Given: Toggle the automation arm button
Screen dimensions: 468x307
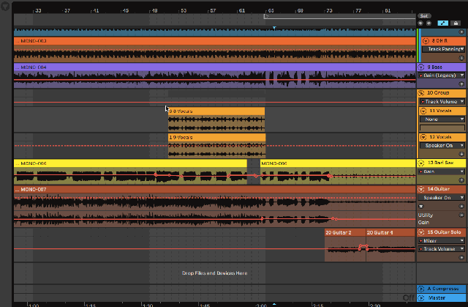Looking at the screenshot, I should (443, 23).
